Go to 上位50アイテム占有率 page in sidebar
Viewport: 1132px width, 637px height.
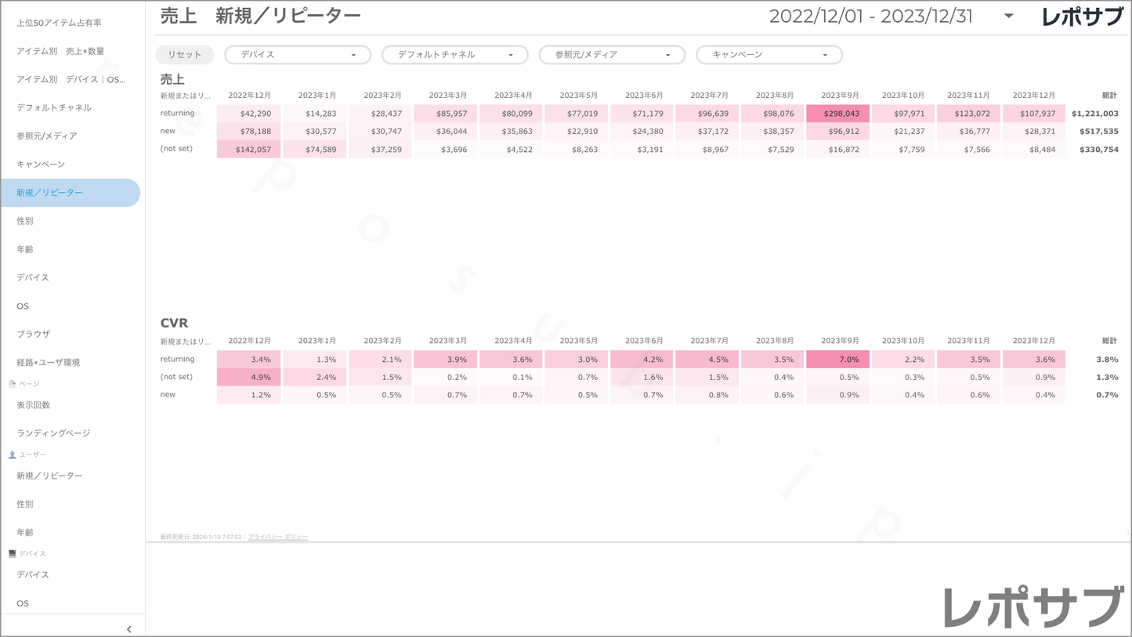[60, 23]
